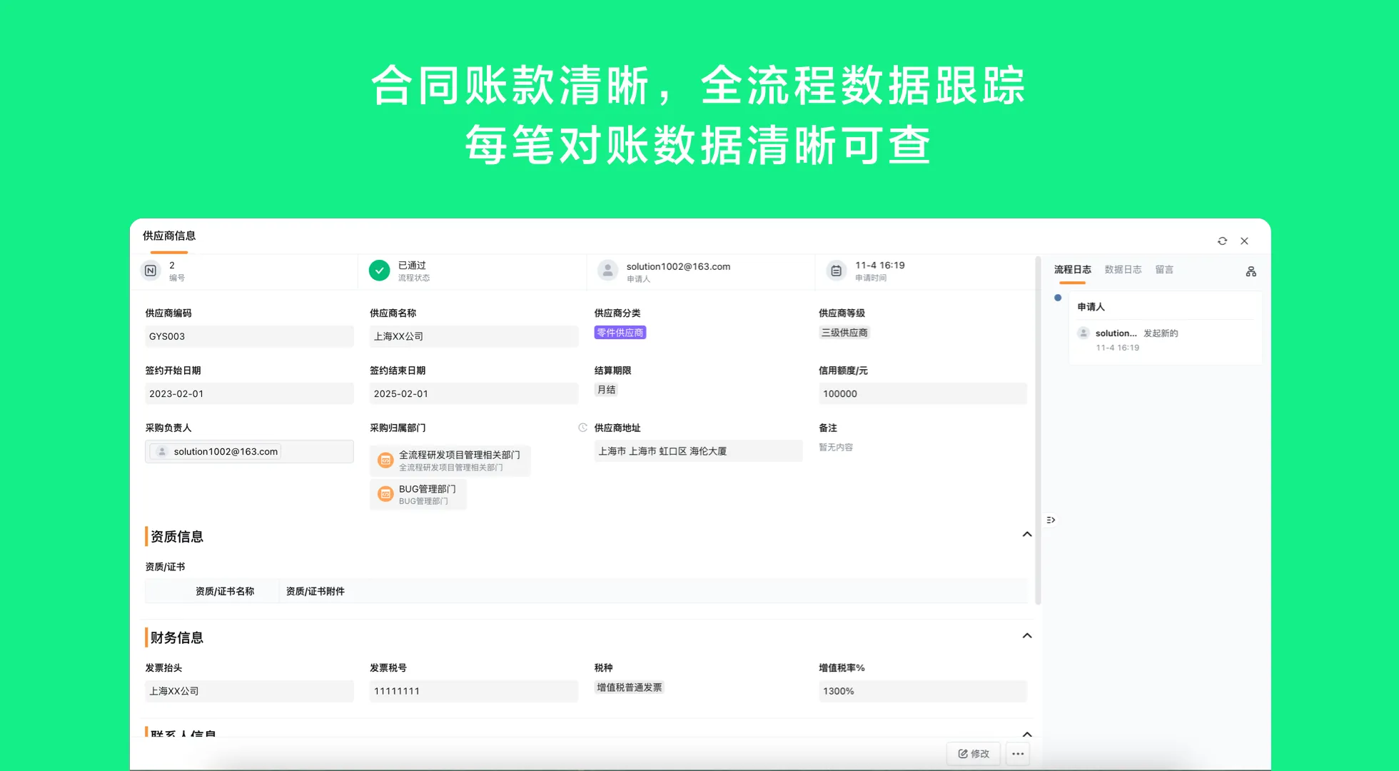This screenshot has height=771, width=1399.
Task: Open the more options (...) button
Action: 1018,753
